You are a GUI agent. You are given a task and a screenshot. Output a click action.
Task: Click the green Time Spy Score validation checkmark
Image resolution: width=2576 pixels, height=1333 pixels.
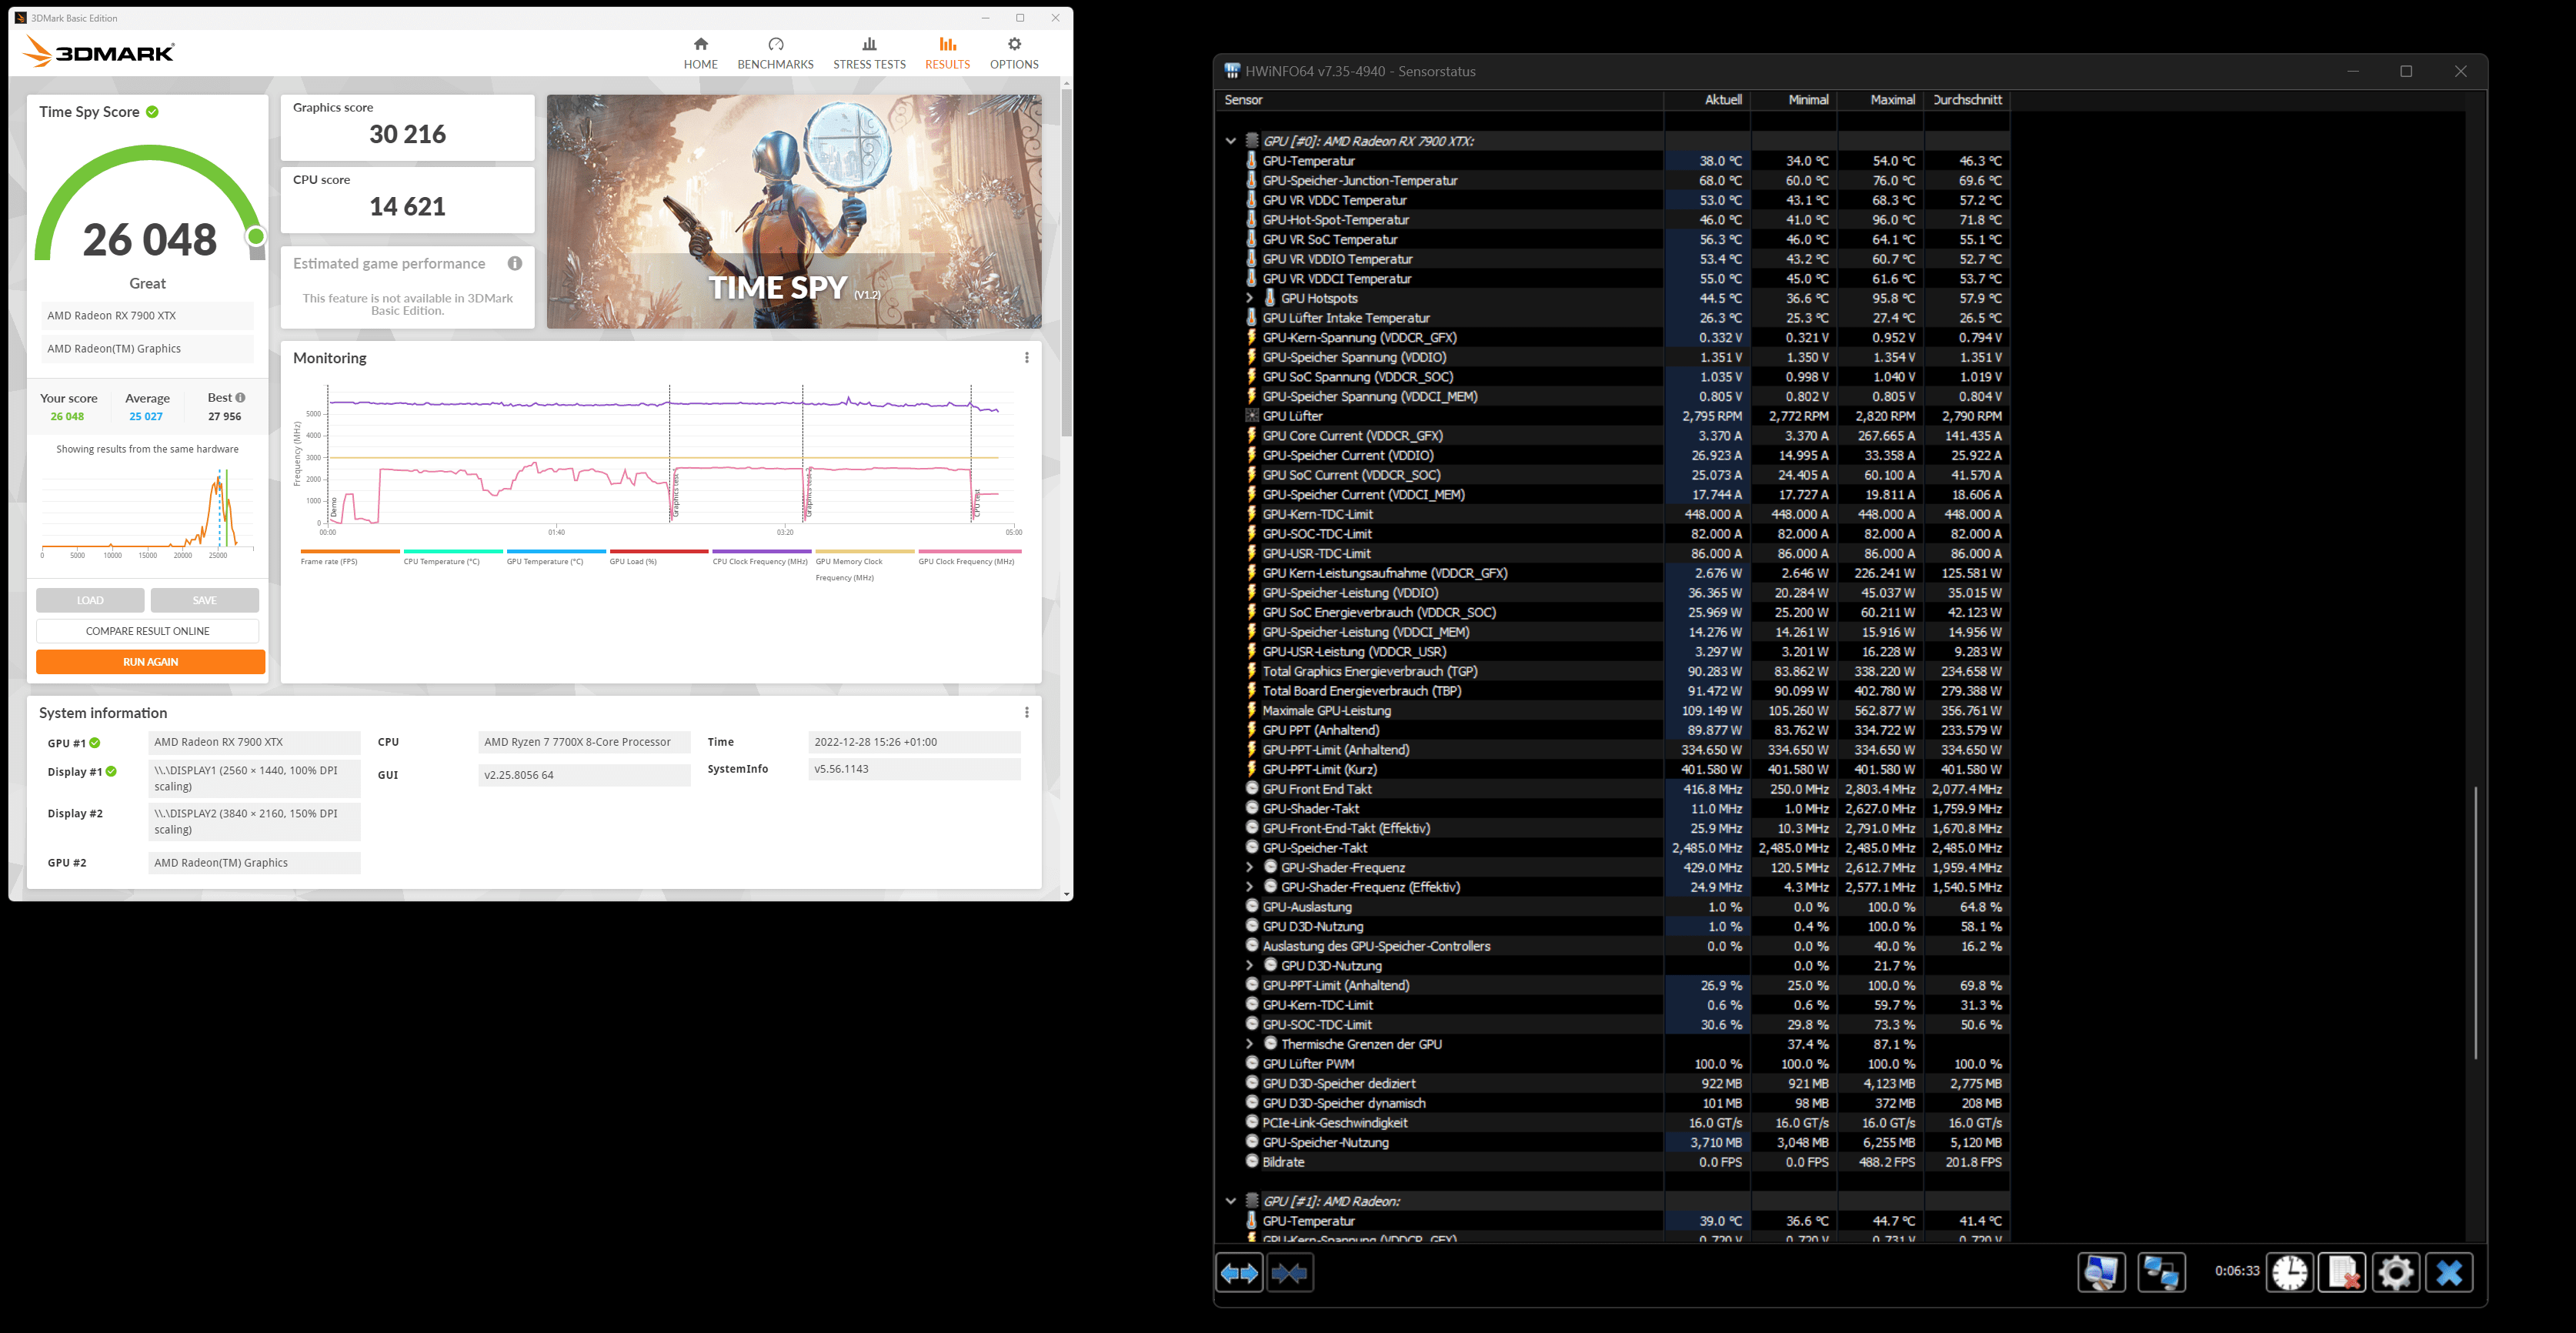coord(152,112)
